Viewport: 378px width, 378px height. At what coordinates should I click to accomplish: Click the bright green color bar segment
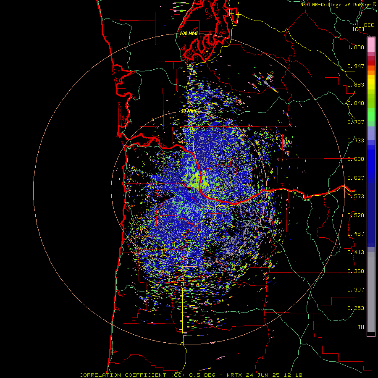coord(371,114)
